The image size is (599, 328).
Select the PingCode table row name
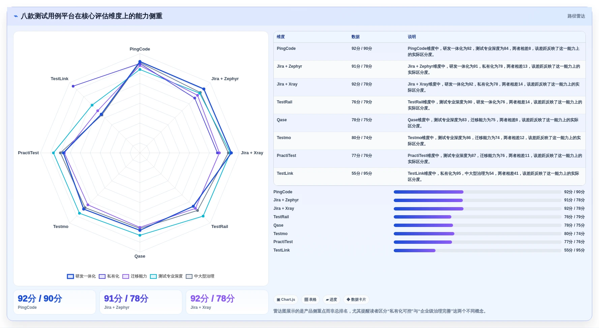point(286,48)
